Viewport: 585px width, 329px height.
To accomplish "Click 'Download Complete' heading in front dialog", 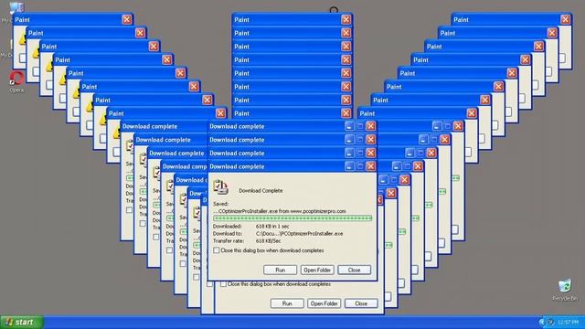I will [x=261, y=191].
